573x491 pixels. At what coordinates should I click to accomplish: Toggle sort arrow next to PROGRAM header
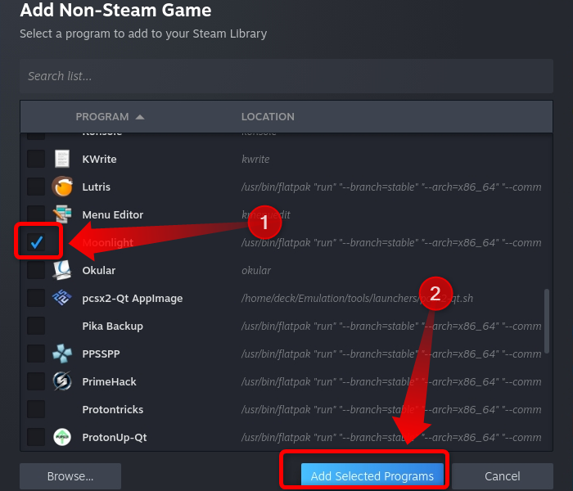click(140, 117)
